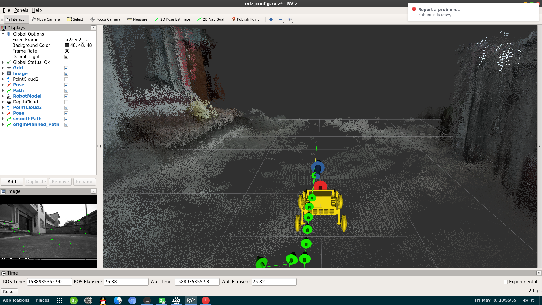
Task: Click the Background Color swatch
Action: pos(67,45)
